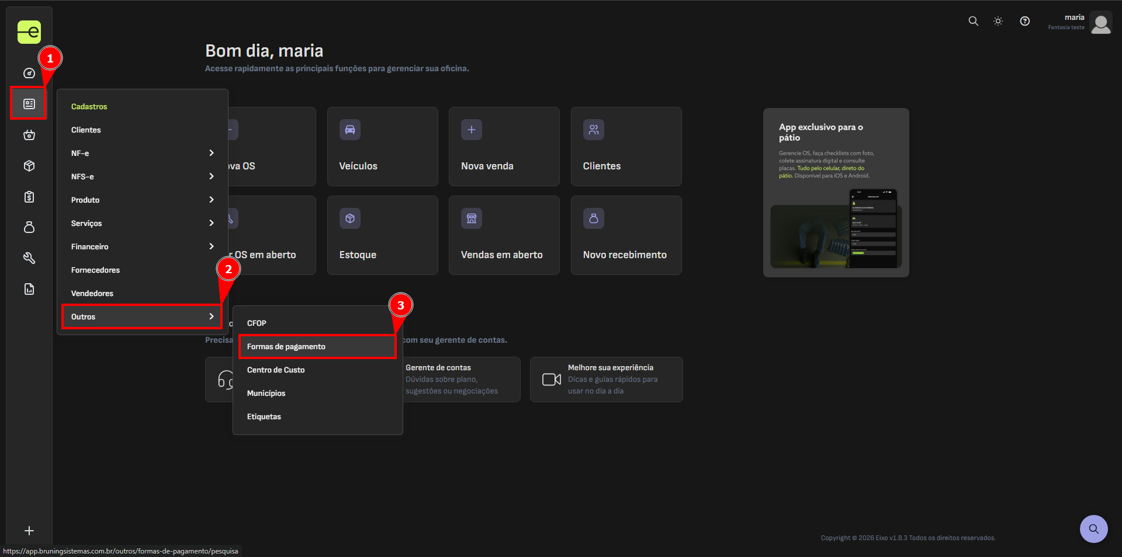Click the plus icon at sidebar bottom
The width and height of the screenshot is (1122, 557).
point(29,531)
